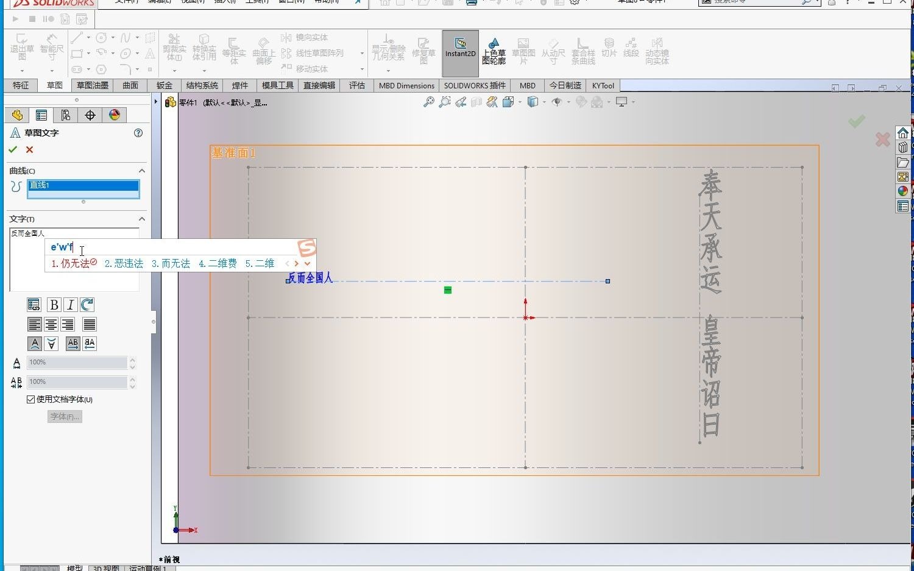The image size is (914, 571).
Task: Switch to the 草图油墨 tab
Action: (x=93, y=85)
